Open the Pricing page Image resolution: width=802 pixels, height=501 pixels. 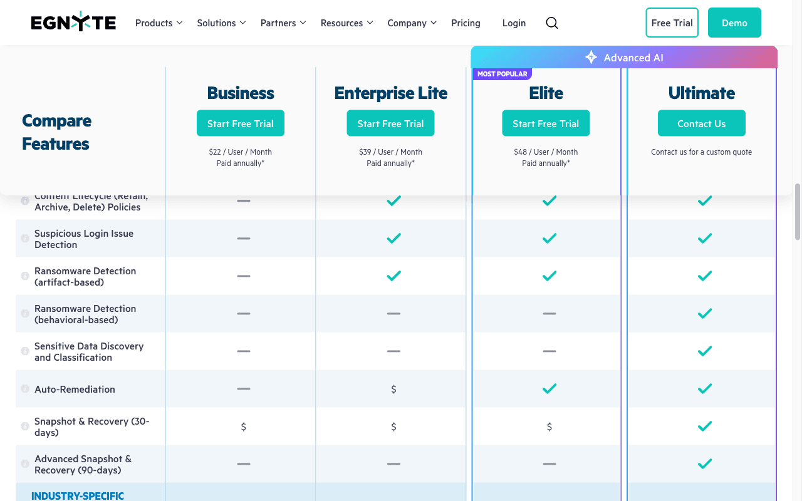[466, 23]
